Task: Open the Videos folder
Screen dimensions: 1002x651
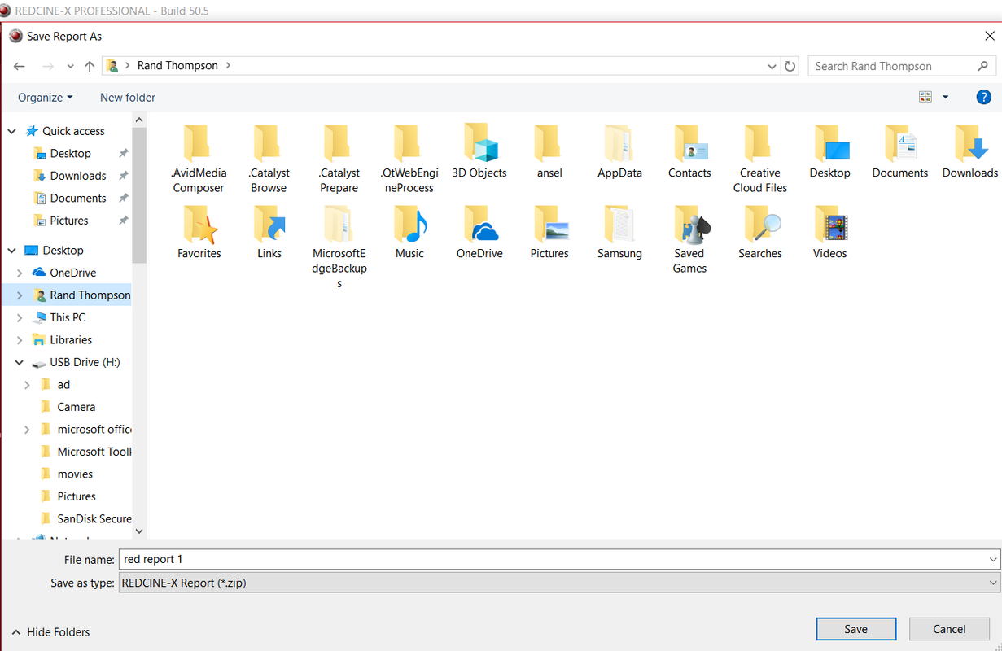Action: coord(829,232)
